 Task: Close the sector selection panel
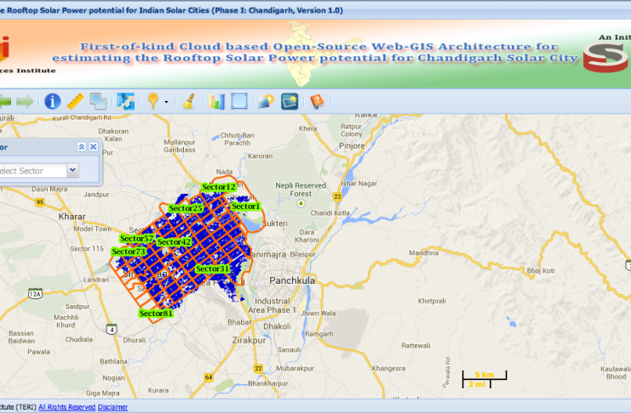pyautogui.click(x=94, y=147)
